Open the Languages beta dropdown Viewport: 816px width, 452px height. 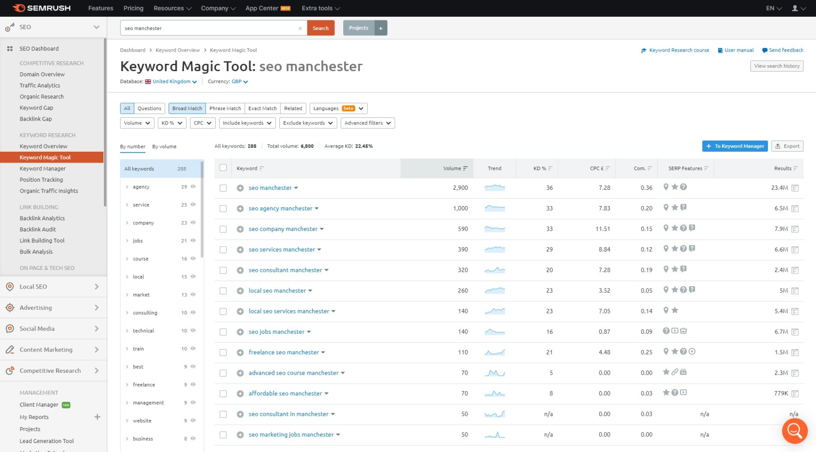(x=339, y=109)
